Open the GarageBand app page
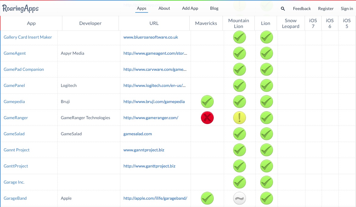 point(15,198)
